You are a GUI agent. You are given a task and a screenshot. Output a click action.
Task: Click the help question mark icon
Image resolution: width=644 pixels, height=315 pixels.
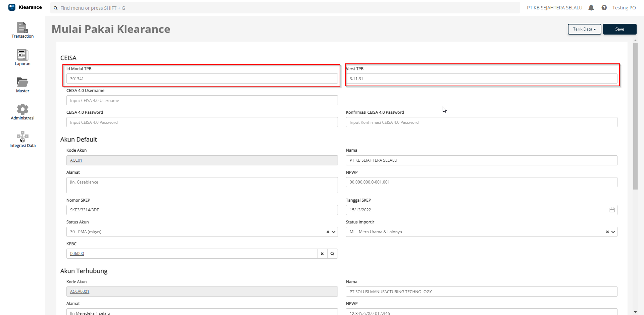[x=604, y=8]
